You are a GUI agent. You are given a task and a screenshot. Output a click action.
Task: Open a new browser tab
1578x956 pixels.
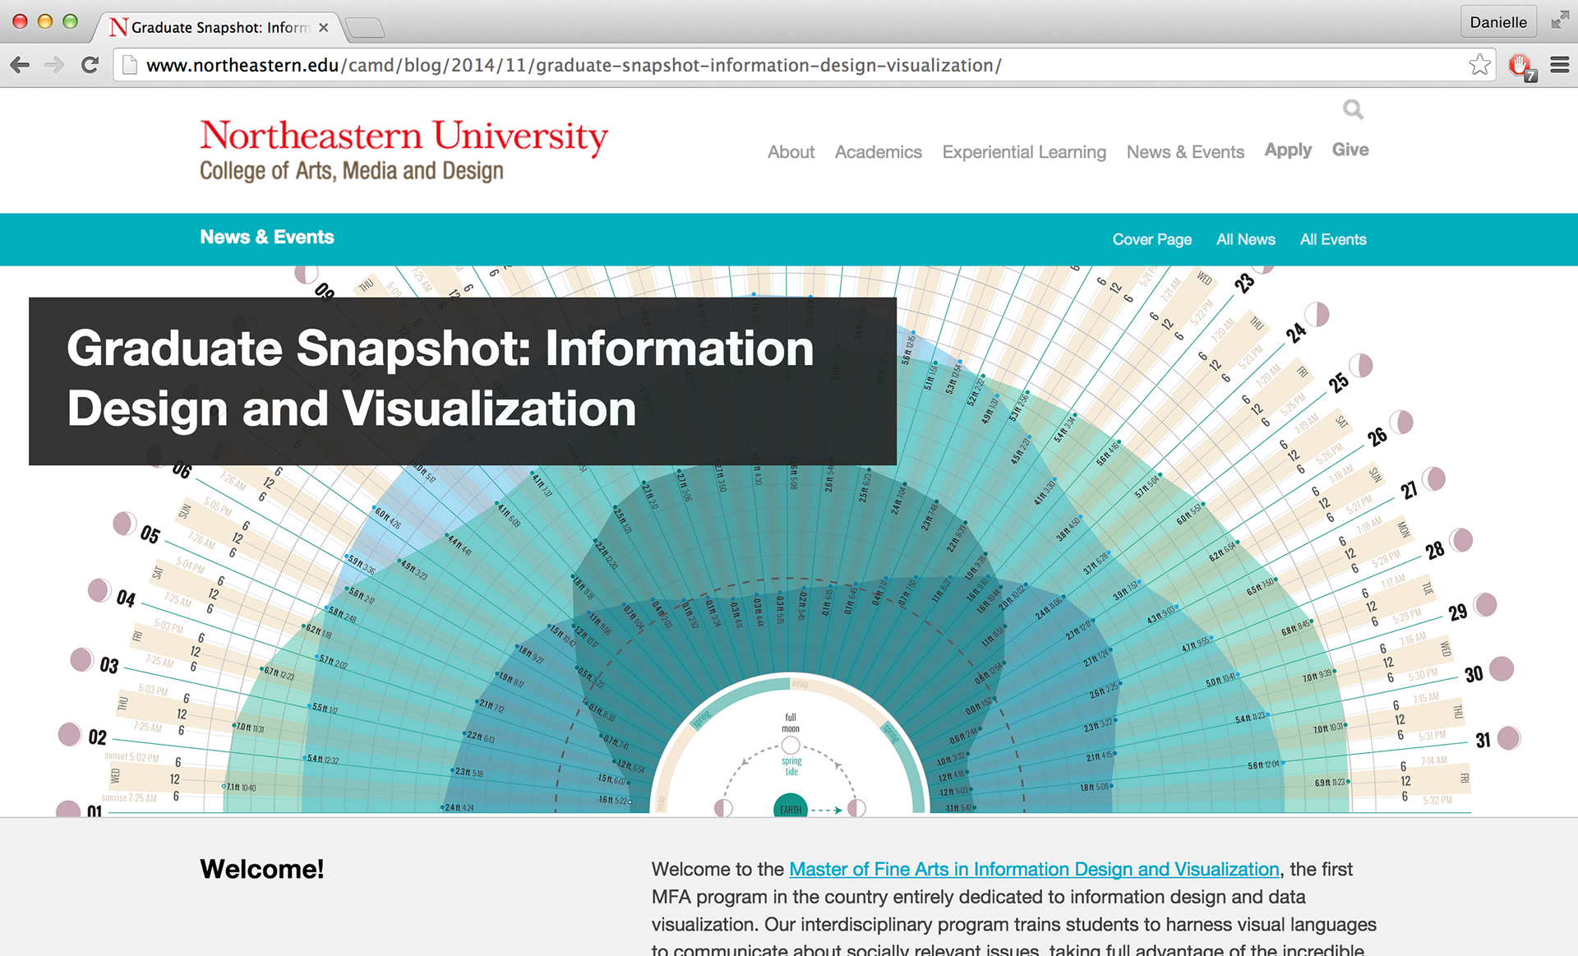tap(365, 28)
